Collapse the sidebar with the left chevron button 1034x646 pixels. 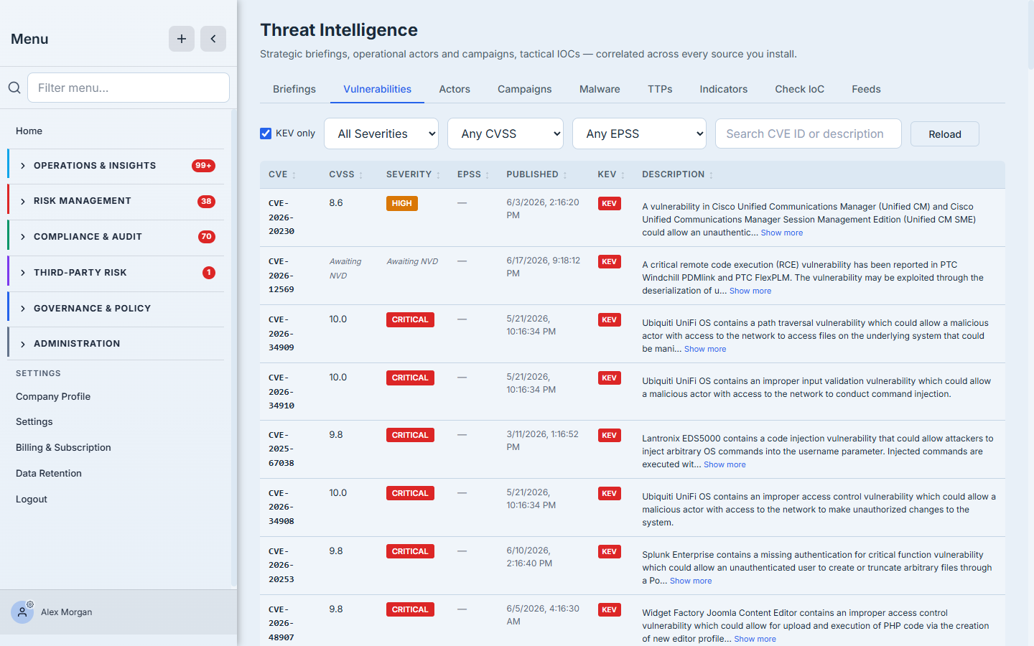pyautogui.click(x=213, y=39)
